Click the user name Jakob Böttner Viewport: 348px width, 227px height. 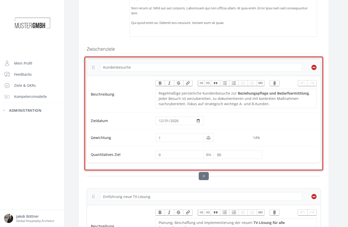tap(27, 216)
